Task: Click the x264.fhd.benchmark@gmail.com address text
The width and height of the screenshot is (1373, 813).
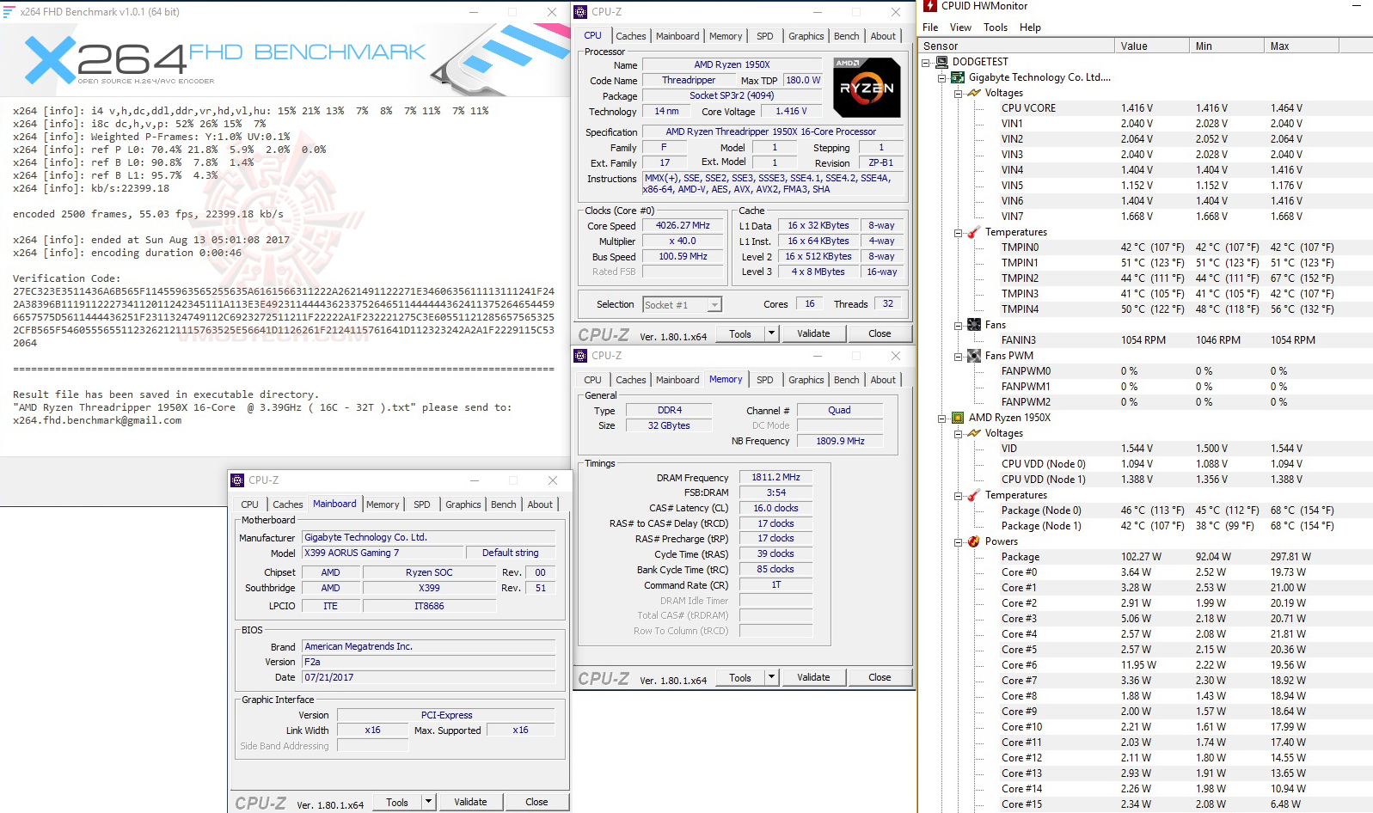Action: click(x=97, y=420)
